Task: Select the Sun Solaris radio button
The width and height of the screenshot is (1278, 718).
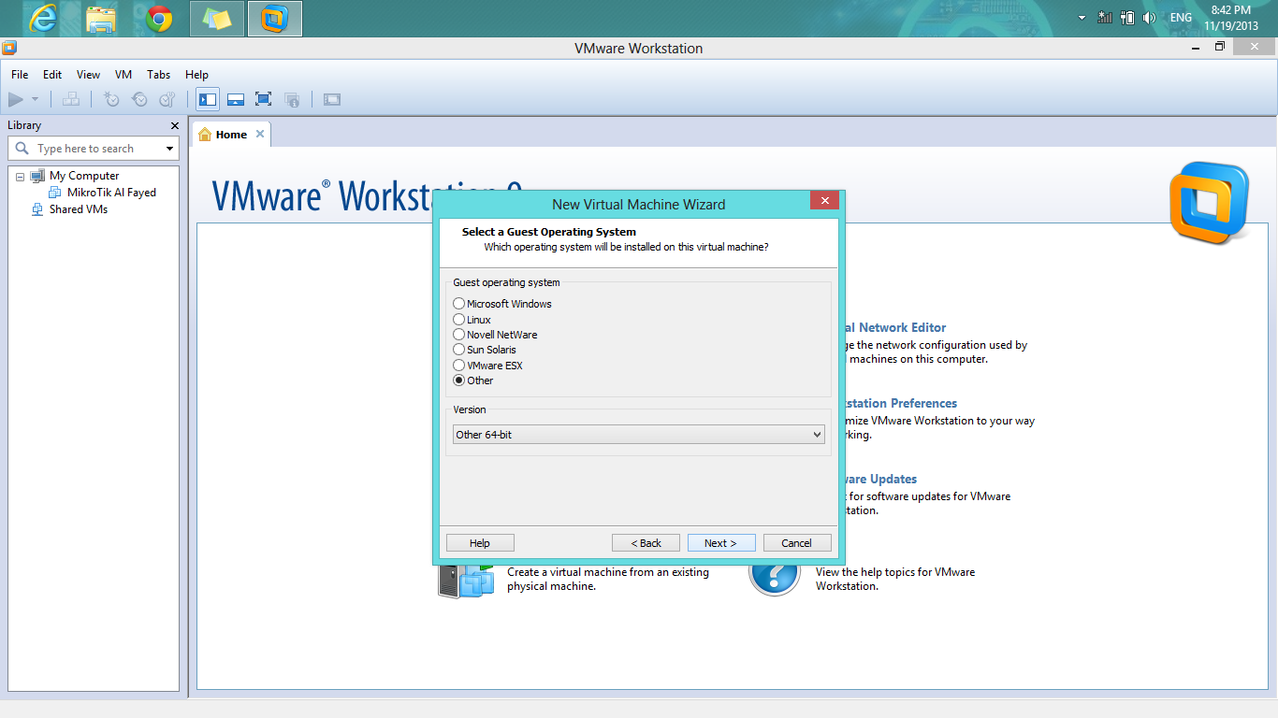Action: 458,350
